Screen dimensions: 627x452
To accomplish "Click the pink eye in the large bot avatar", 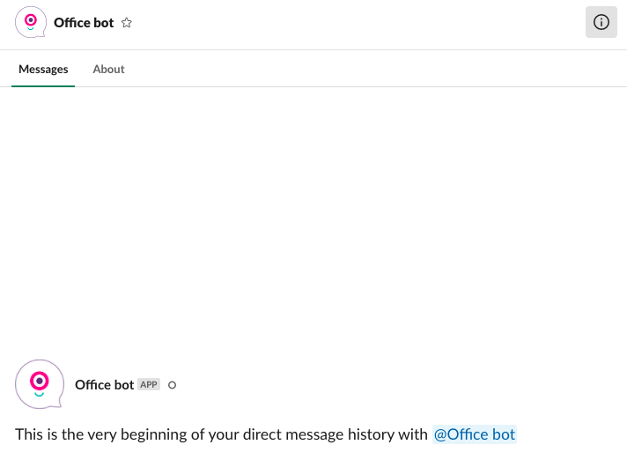I will (x=39, y=381).
